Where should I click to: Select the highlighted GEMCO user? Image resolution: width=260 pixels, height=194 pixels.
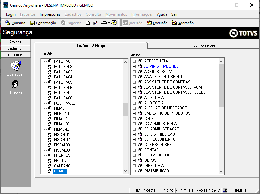(60, 171)
